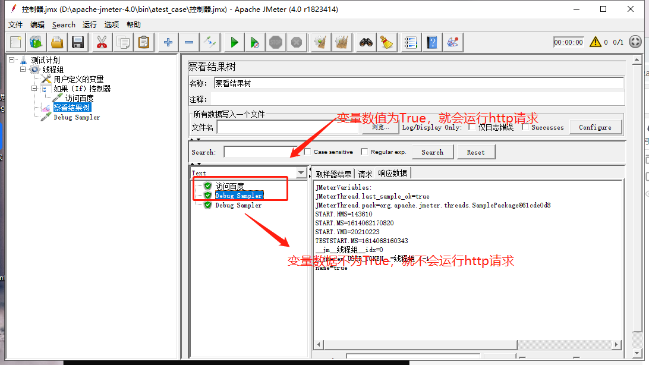
Task: Click the Cut scissors icon
Action: (x=102, y=42)
